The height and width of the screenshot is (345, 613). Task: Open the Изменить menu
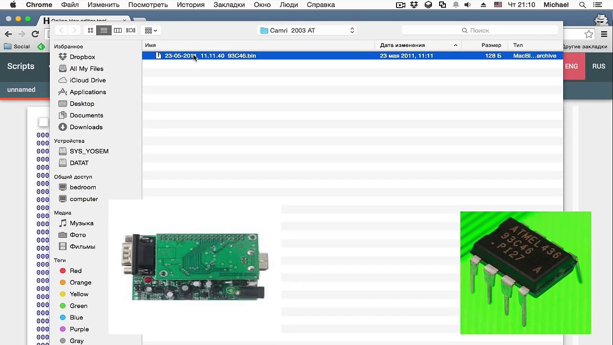tap(103, 5)
